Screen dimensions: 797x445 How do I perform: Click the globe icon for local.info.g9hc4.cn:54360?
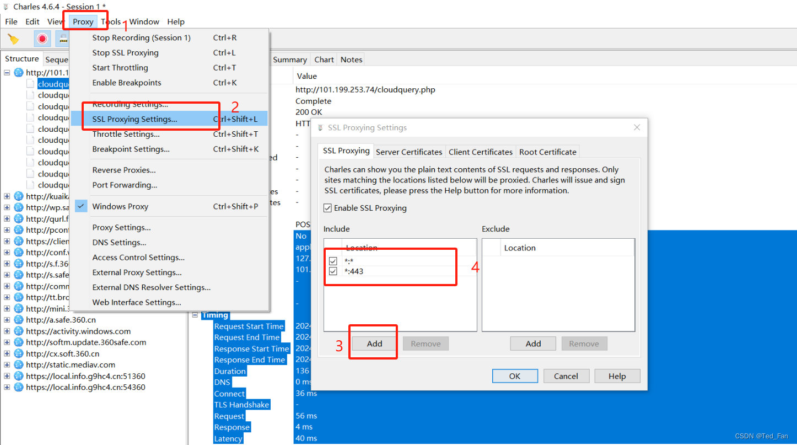coord(19,388)
